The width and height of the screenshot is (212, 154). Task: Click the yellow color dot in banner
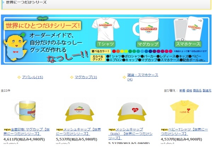[x=122, y=51]
